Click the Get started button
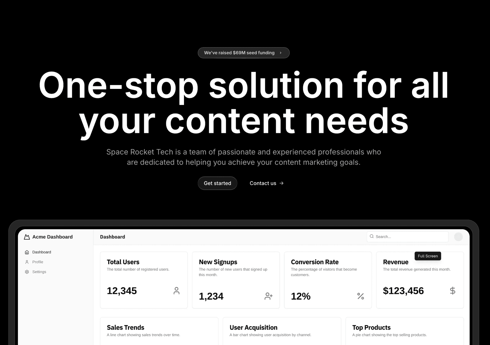The image size is (490, 345). pyautogui.click(x=217, y=183)
